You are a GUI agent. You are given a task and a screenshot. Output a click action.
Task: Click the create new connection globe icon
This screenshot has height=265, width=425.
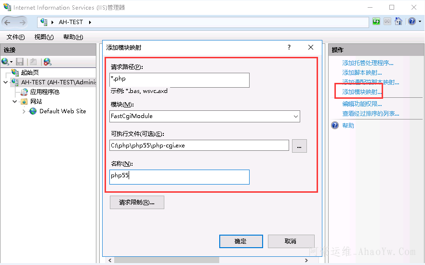pyautogui.click(x=5, y=62)
